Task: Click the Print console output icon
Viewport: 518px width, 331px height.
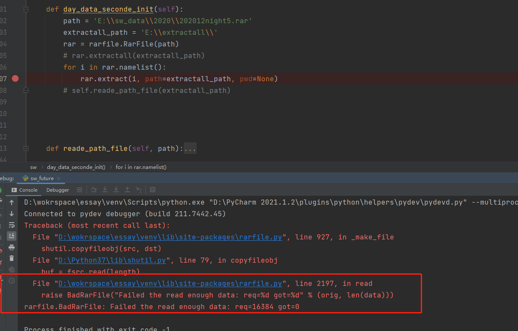Action: click(x=12, y=247)
